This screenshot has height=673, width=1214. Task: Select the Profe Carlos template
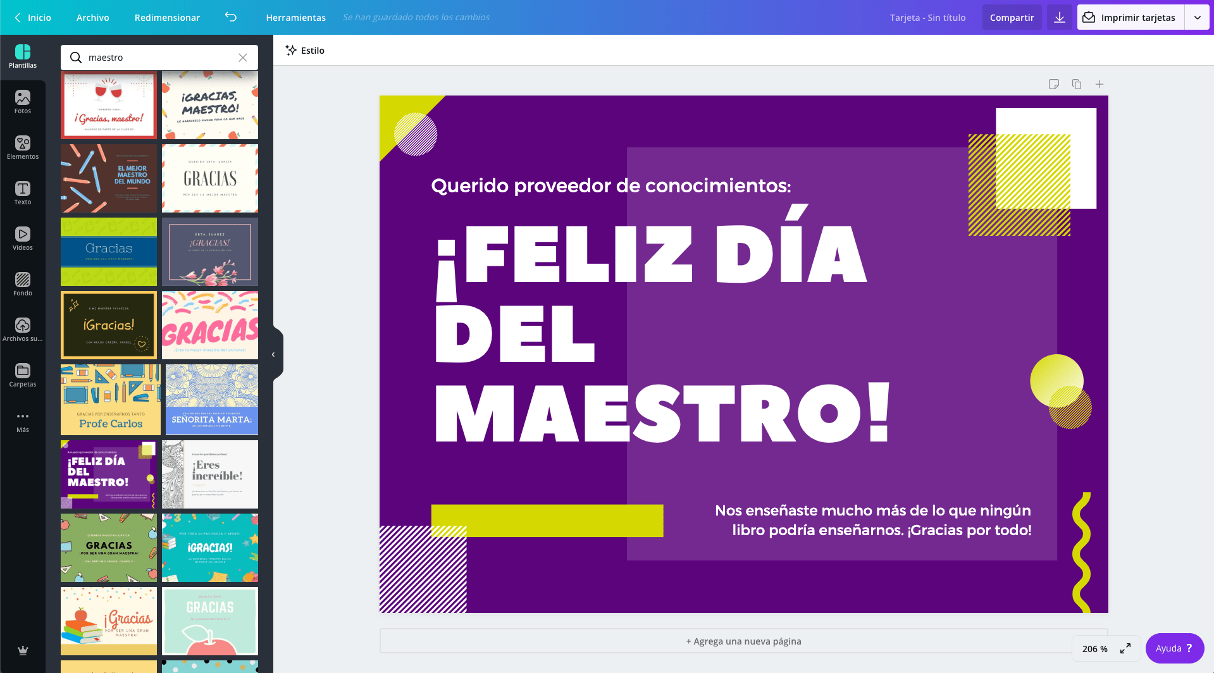111,400
